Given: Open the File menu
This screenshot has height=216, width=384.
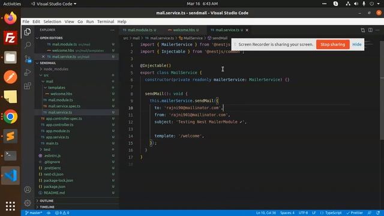Looking at the screenshot, I should [x=26, y=22].
